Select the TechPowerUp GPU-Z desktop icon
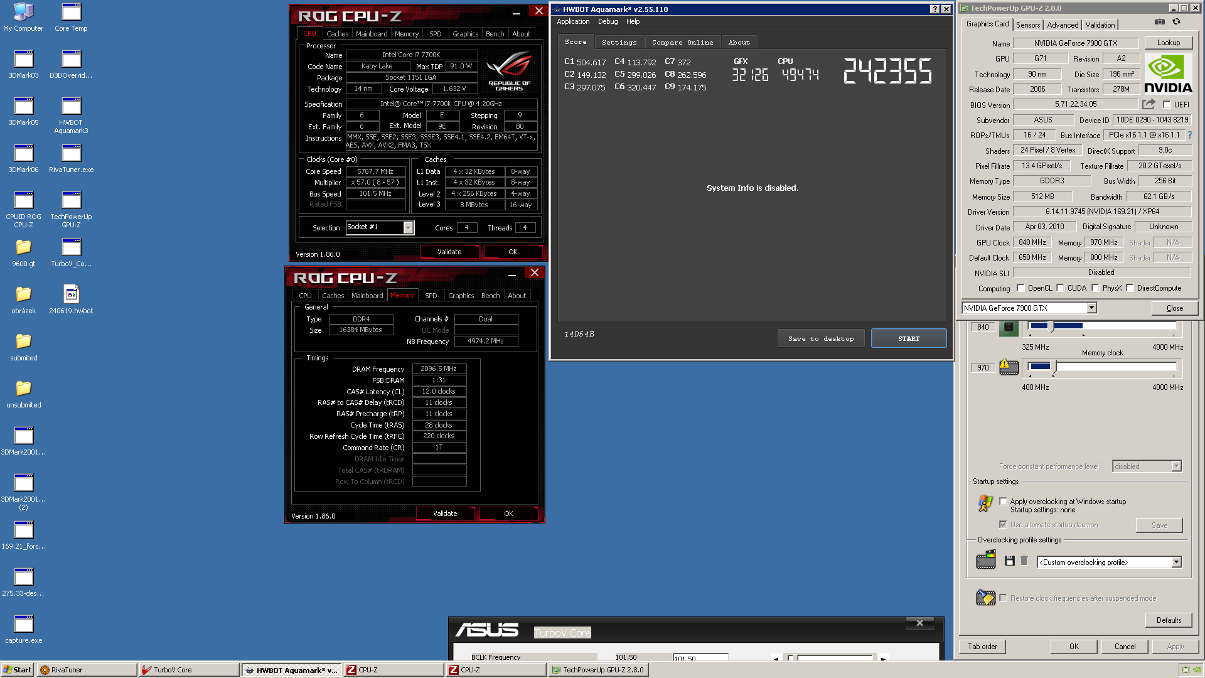Image resolution: width=1205 pixels, height=678 pixels. click(x=71, y=210)
